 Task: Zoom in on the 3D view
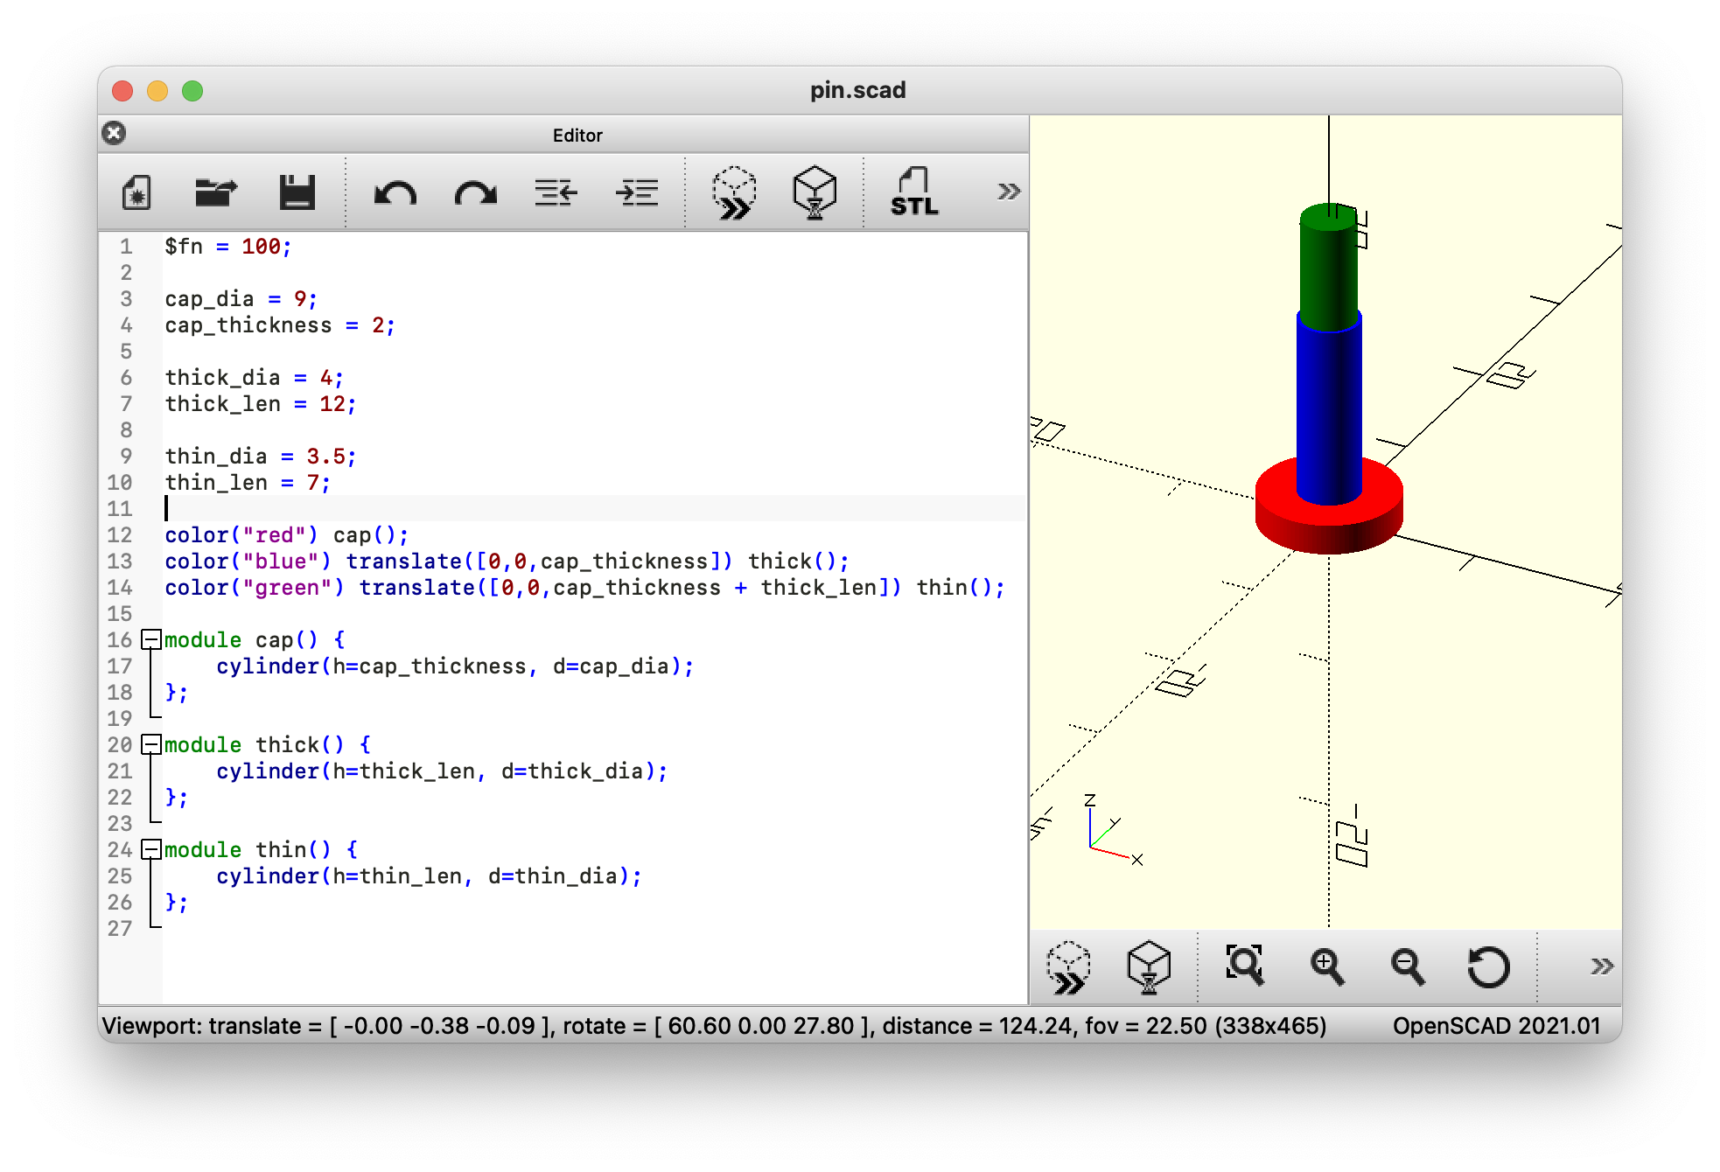point(1327,966)
